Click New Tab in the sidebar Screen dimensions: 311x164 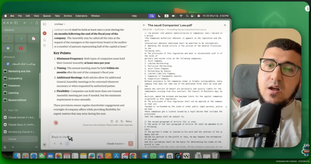pyautogui.click(x=13, y=110)
